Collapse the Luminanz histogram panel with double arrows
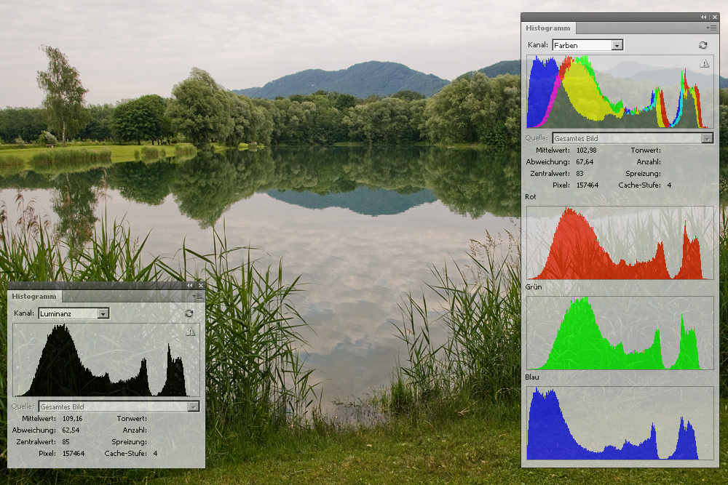Screen dimensions: 728x485 (x=190, y=286)
